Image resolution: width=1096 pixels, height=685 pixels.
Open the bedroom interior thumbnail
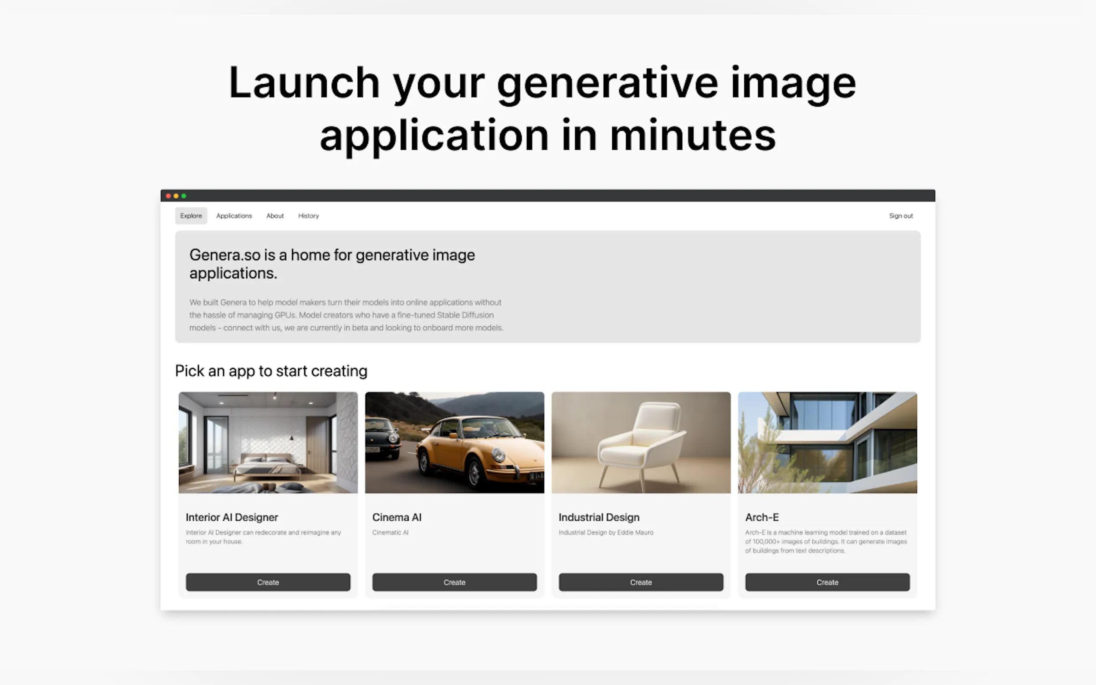(268, 442)
